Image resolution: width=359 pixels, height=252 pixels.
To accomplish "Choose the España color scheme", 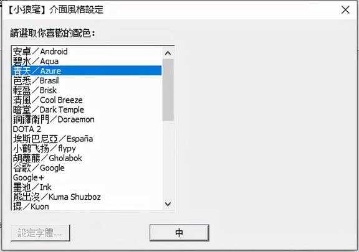I will (x=87, y=139).
